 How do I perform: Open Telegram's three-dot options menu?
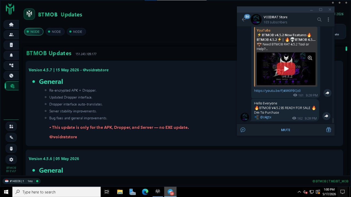click(328, 19)
